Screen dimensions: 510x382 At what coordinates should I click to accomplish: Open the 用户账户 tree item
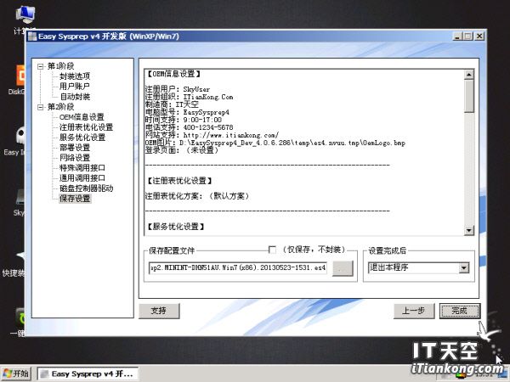click(75, 87)
